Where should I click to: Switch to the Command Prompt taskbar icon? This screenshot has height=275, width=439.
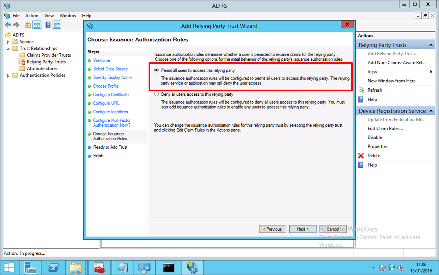click(169, 268)
